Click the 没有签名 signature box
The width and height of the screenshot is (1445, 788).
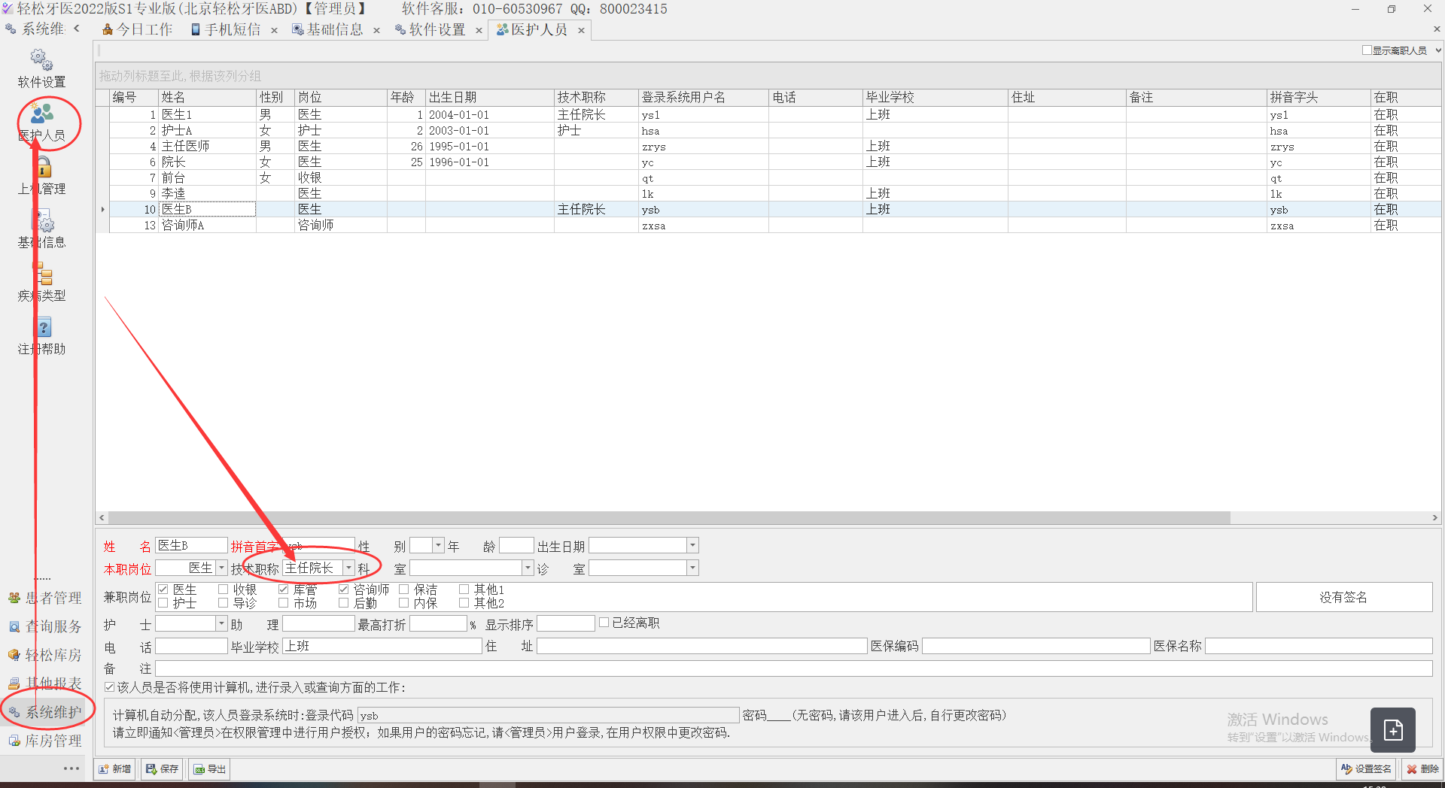1344,597
